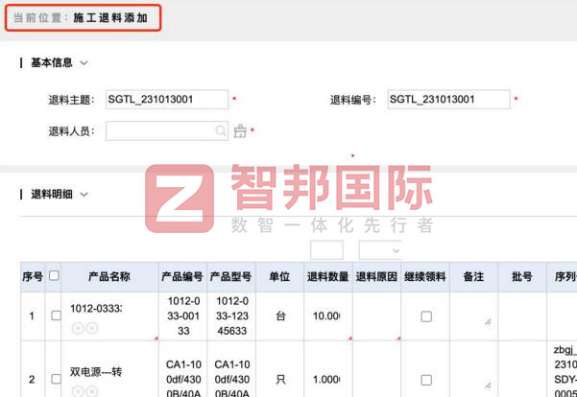The height and width of the screenshot is (397, 577).
Task: Click the 产品名称 column header
Action: [109, 276]
